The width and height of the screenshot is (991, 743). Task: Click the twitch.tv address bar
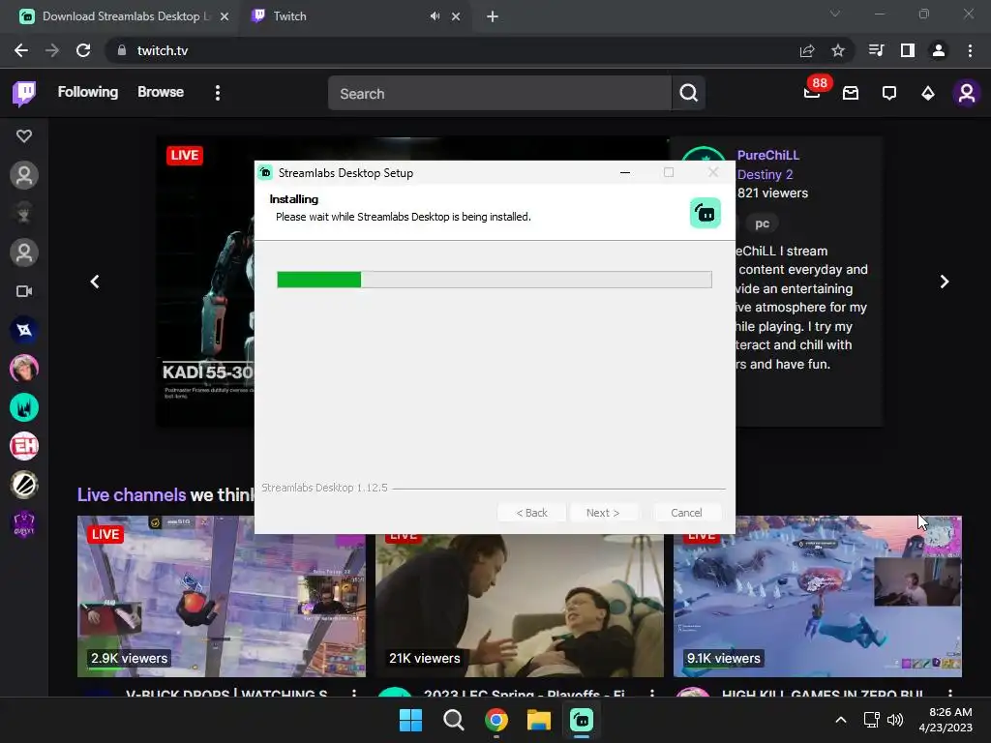click(455, 50)
